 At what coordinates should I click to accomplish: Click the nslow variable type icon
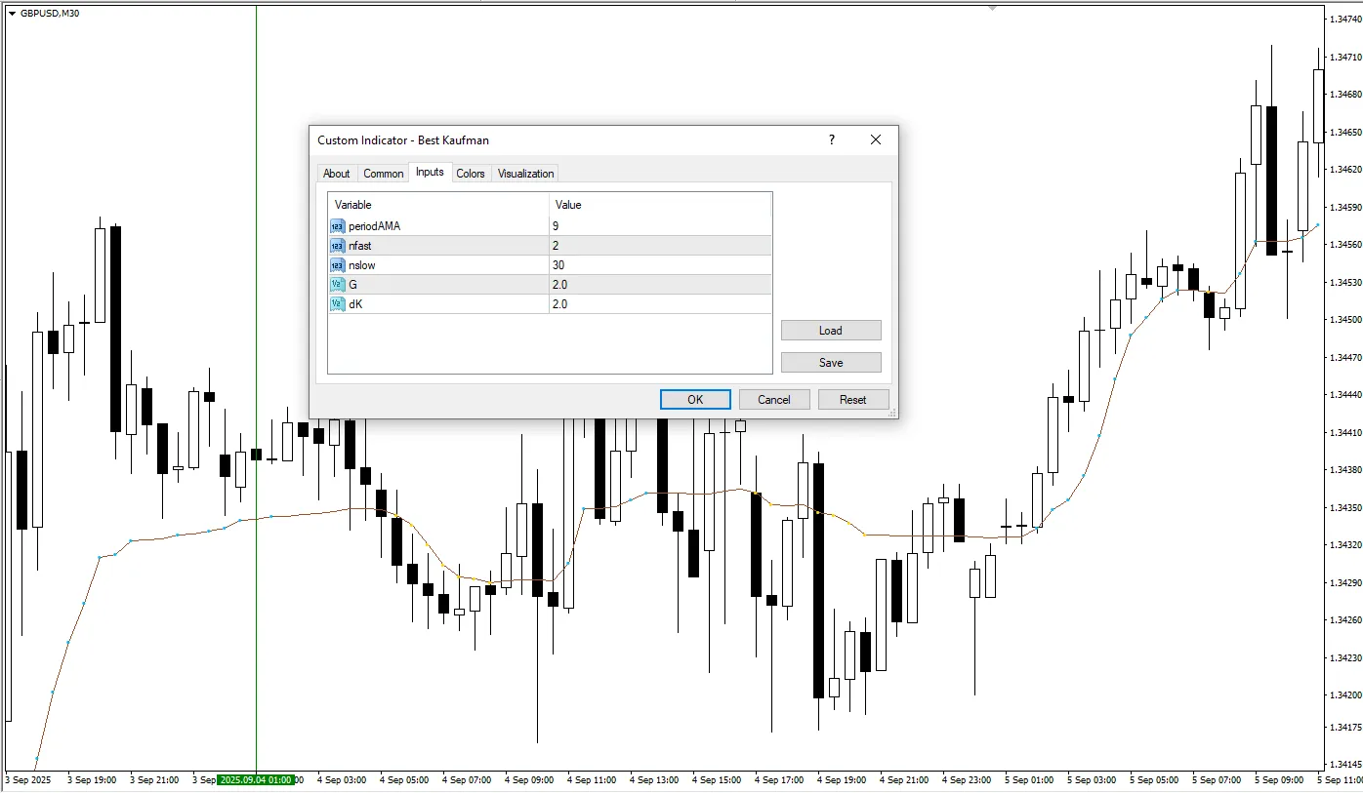pyautogui.click(x=338, y=265)
